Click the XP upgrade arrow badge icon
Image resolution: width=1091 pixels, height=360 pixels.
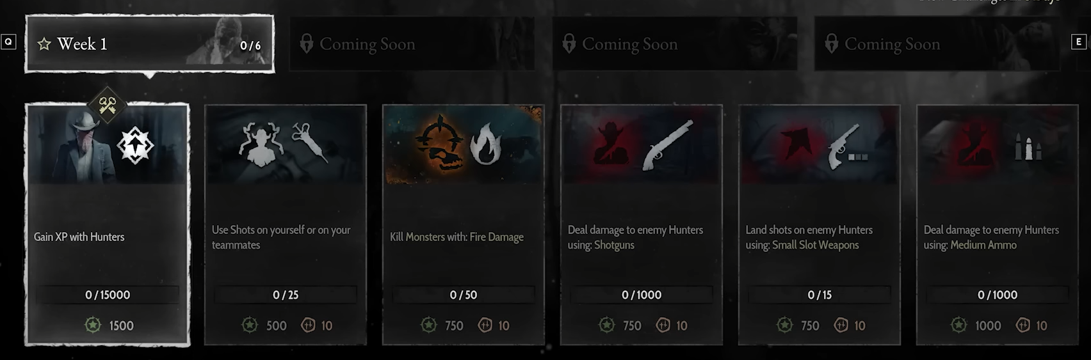135,145
